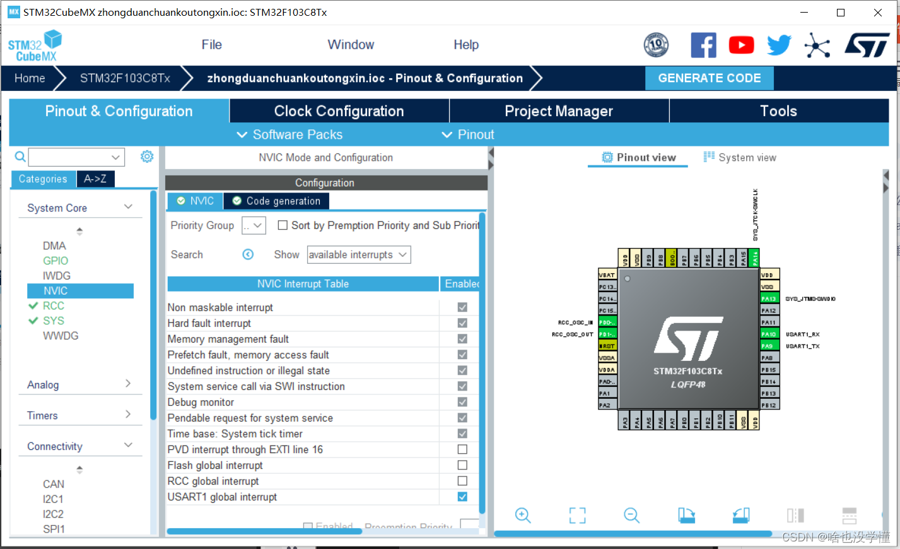The height and width of the screenshot is (549, 900).
Task: Switch to Code generation tab
Action: pyautogui.click(x=276, y=201)
